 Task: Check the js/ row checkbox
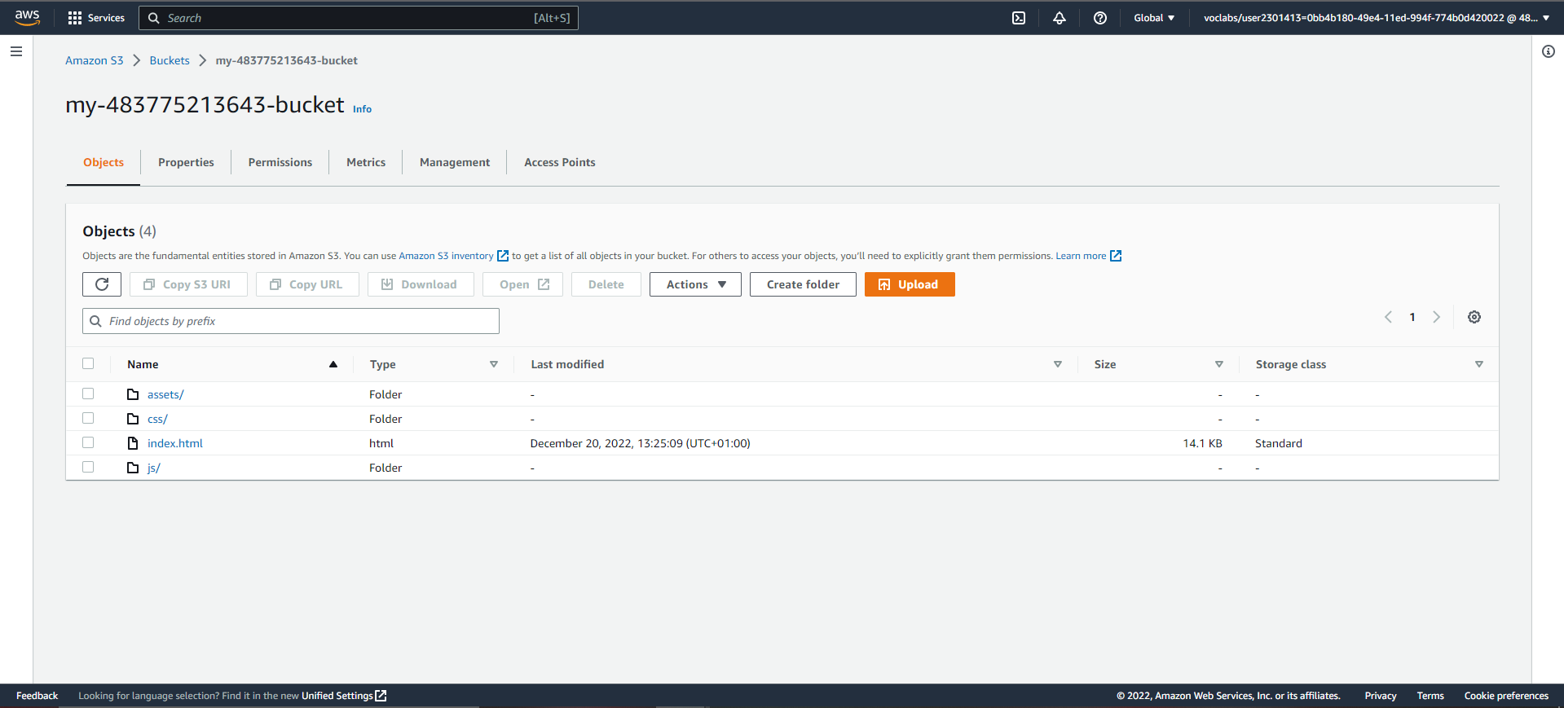[x=88, y=467]
